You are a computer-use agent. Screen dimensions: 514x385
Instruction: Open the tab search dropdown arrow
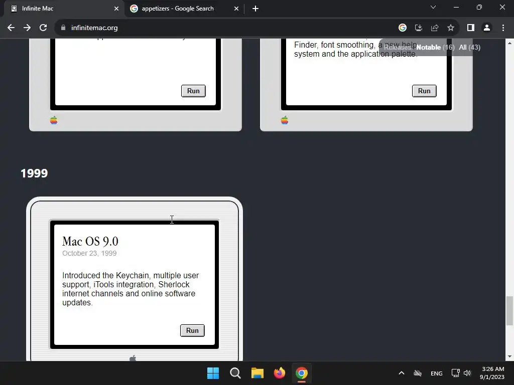point(433,7)
